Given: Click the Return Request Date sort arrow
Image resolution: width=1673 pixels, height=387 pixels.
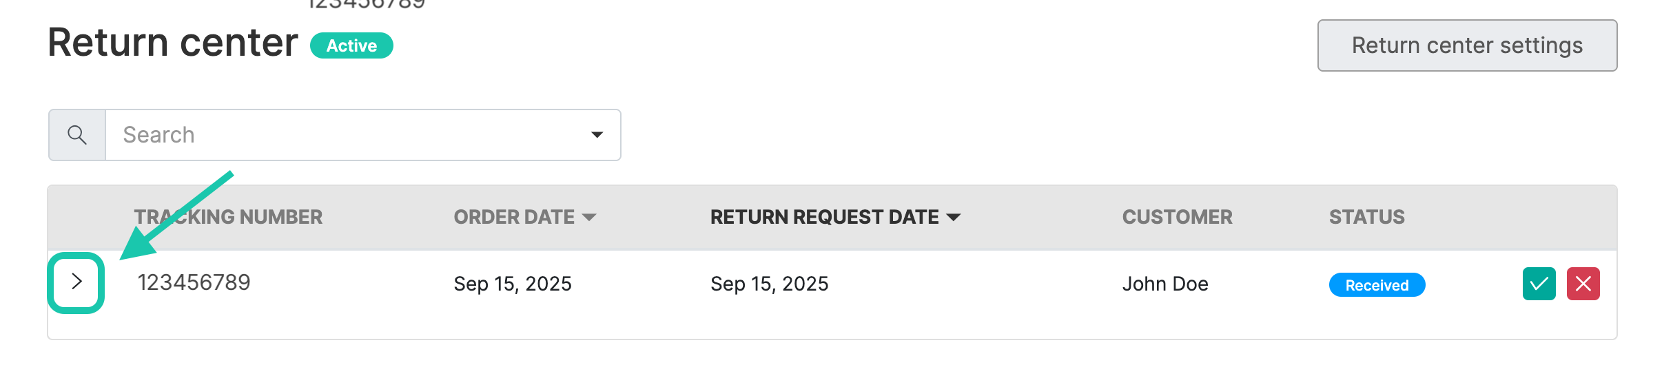Looking at the screenshot, I should 954,218.
